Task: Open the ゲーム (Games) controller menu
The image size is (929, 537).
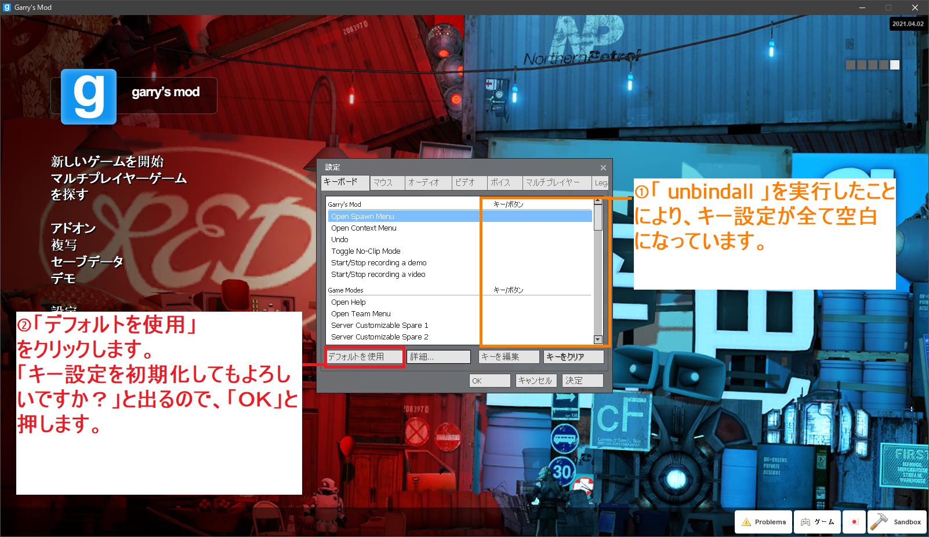Action: (818, 522)
